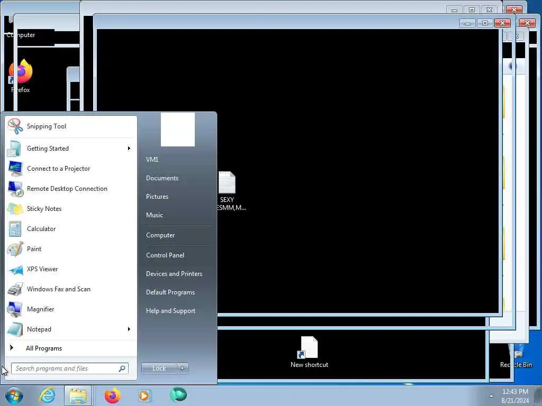The height and width of the screenshot is (406, 542).
Task: Minimize the front black window
Action: [x=468, y=23]
